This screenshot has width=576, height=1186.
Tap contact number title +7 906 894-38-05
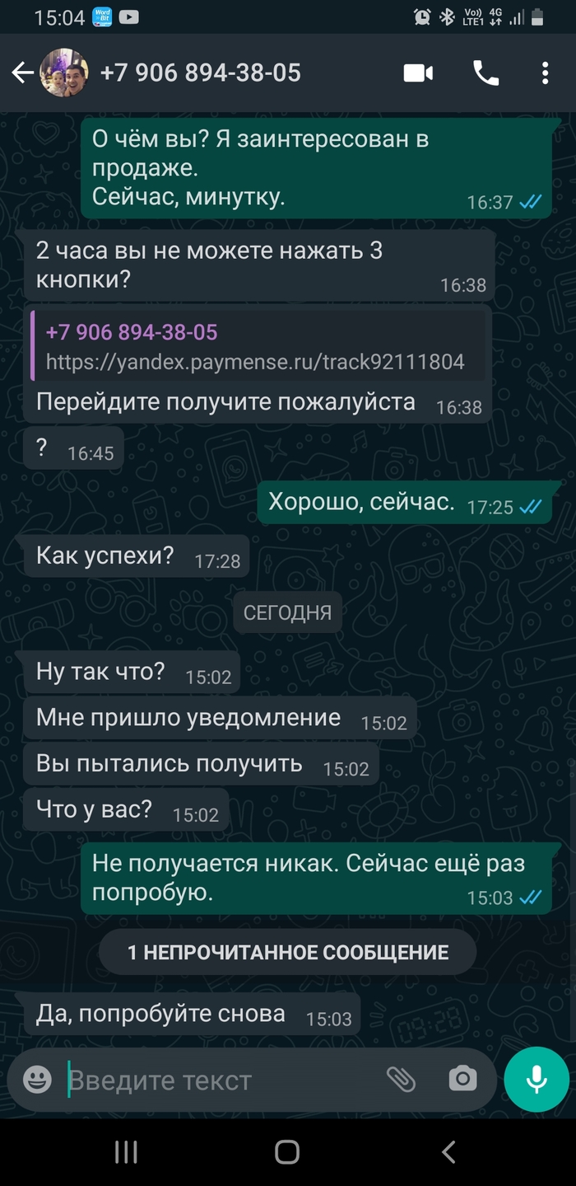coord(200,73)
